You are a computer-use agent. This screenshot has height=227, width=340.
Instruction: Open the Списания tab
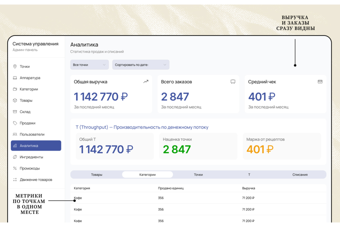tap(300, 175)
